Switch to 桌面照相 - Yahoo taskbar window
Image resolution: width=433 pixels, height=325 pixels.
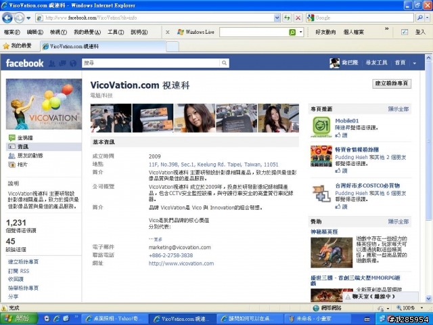pos(116,319)
